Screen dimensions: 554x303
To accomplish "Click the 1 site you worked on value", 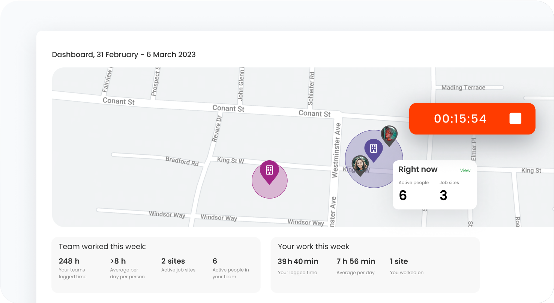I will point(399,261).
